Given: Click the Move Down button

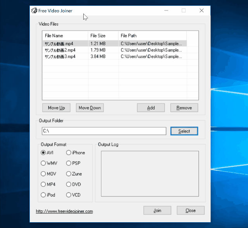Looking at the screenshot, I should click(x=90, y=108).
